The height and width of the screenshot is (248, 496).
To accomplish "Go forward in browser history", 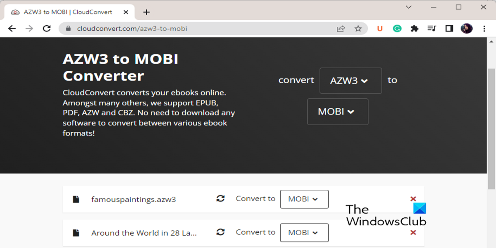I will pyautogui.click(x=29, y=29).
